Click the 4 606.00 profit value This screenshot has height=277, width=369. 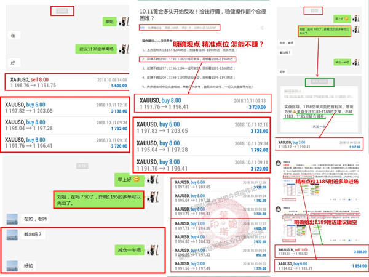pos(260,228)
